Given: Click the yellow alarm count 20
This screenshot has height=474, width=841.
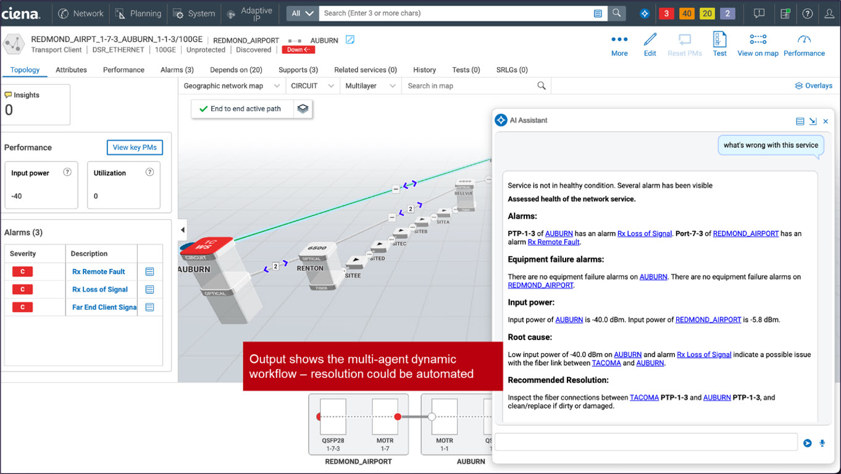Looking at the screenshot, I should click(x=707, y=13).
